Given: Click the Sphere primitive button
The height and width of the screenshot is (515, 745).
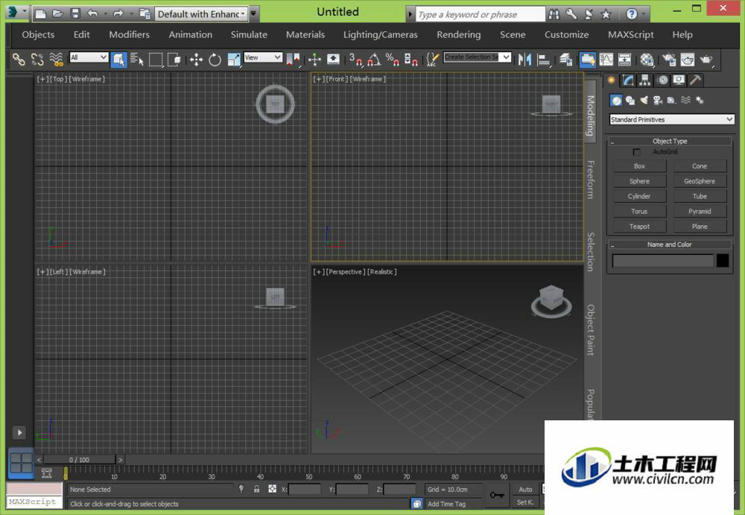Looking at the screenshot, I should point(639,181).
